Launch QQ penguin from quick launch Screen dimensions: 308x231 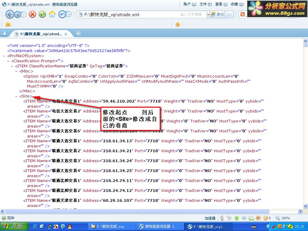69,227
